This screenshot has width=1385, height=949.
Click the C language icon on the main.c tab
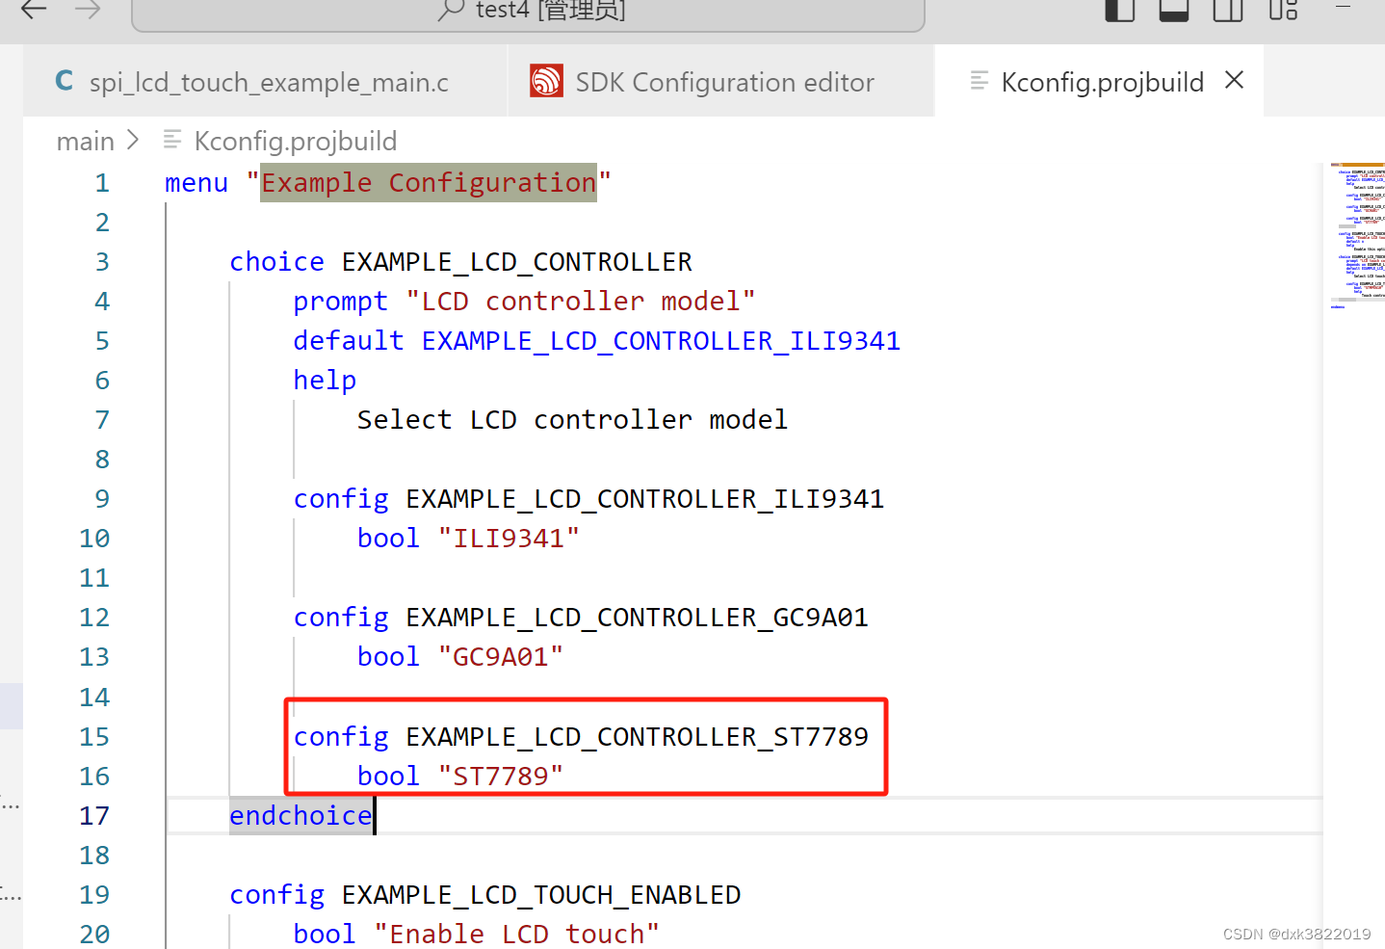coord(64,81)
